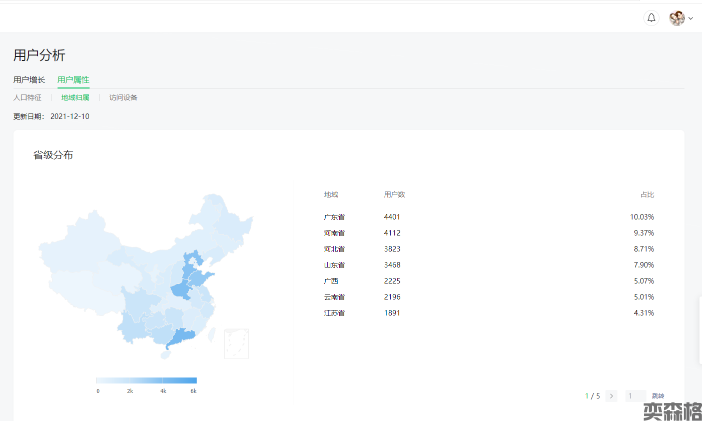
Task: Click the page number input field
Action: coord(635,396)
